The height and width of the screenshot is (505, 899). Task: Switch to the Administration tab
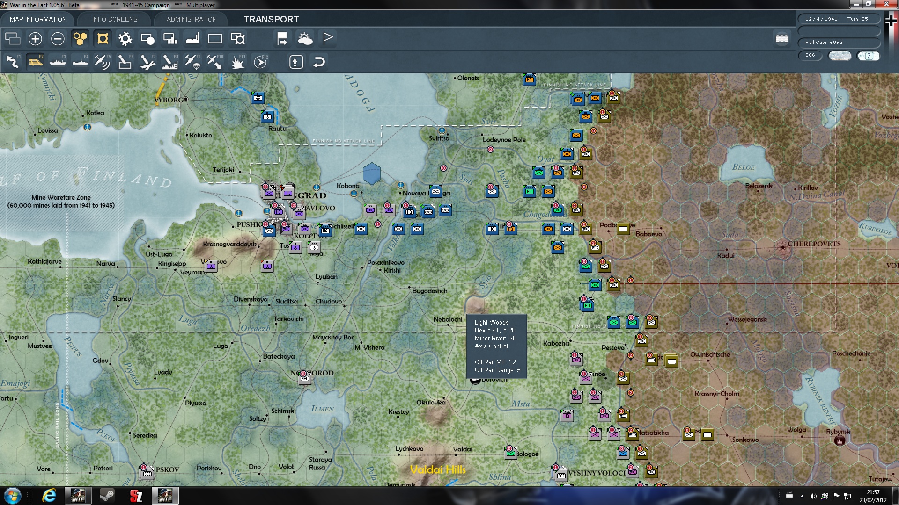coord(192,19)
